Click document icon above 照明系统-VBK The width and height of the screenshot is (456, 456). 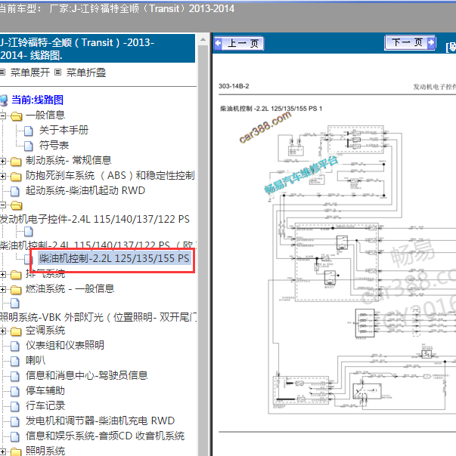(x=15, y=303)
